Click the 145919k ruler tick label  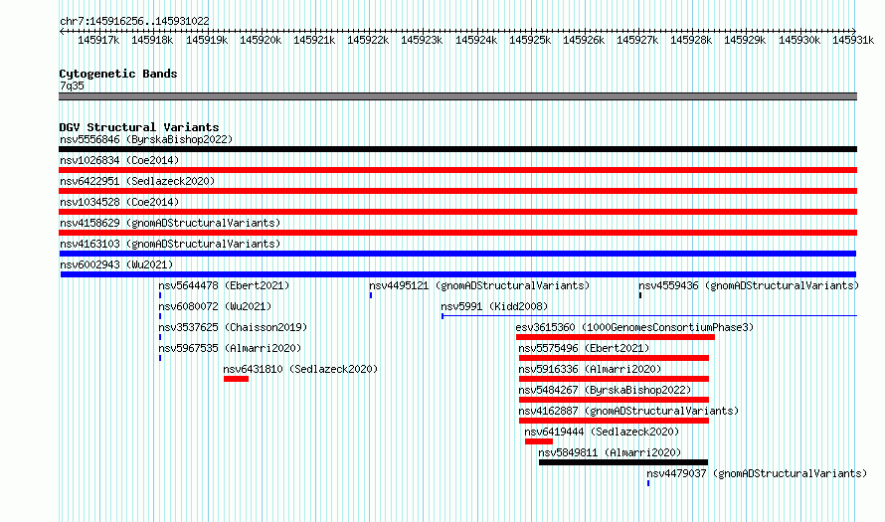pyautogui.click(x=207, y=40)
